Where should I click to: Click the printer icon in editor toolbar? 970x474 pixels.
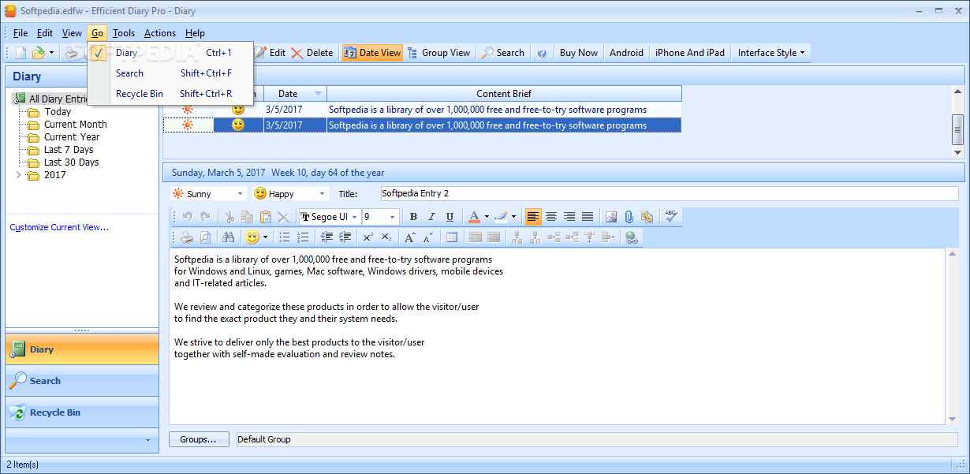(187, 237)
